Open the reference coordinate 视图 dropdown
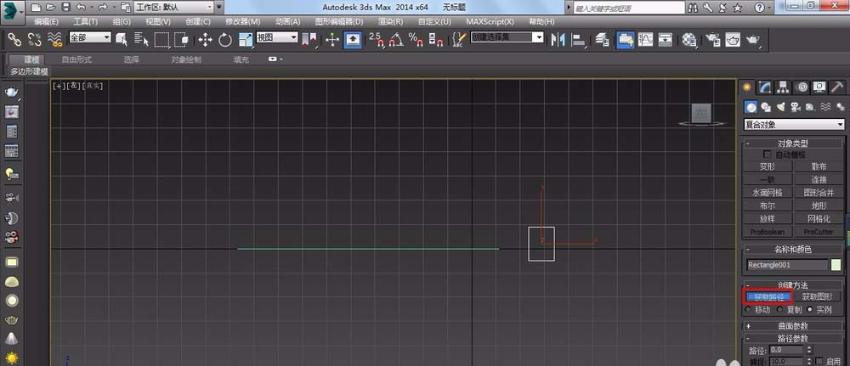 pos(277,37)
